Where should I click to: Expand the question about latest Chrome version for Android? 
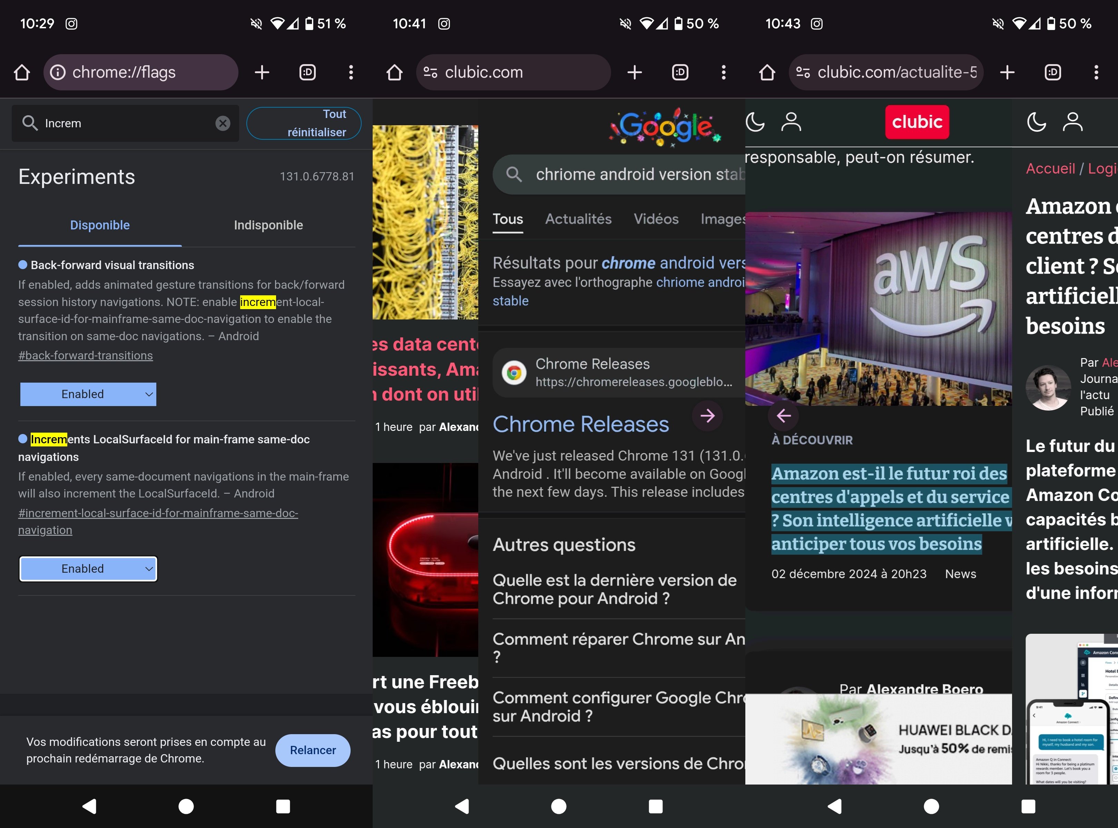click(x=615, y=589)
